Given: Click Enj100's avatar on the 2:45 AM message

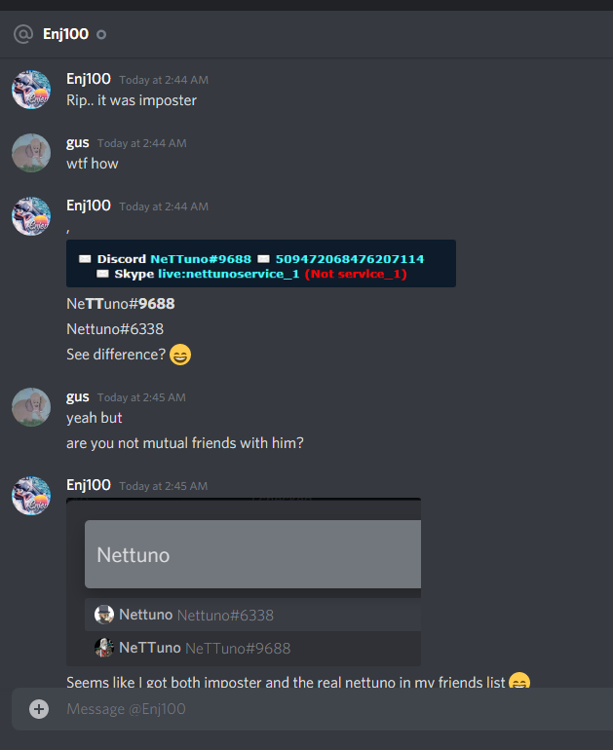Looking at the screenshot, I should click(x=31, y=496).
